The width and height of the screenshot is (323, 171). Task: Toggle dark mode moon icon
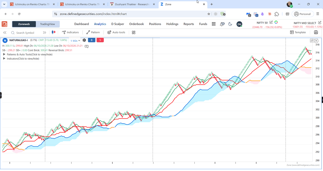[230, 24]
